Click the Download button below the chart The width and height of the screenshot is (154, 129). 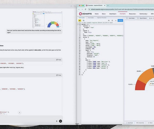click(129, 123)
